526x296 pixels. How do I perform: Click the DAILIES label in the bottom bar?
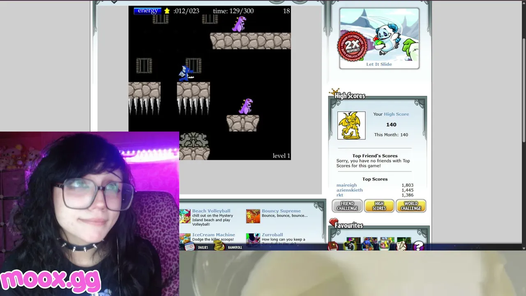(203, 247)
